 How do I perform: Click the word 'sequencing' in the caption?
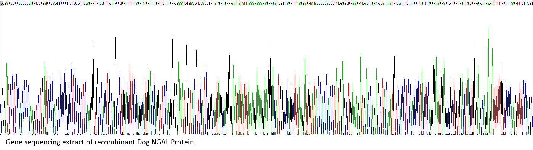(x=42, y=142)
